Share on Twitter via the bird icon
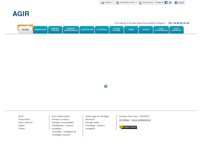Viewport: 202px width, 151px height. click(170, 2)
